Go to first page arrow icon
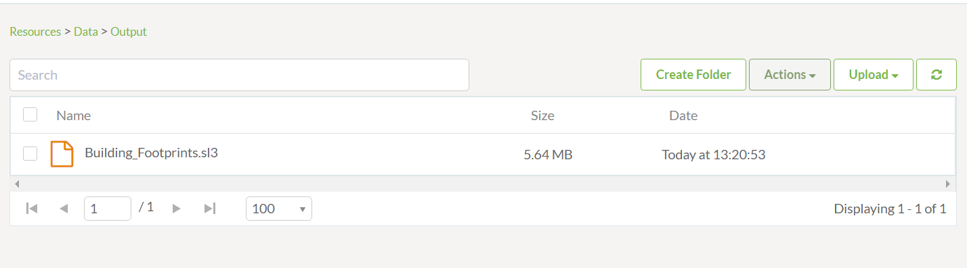The width and height of the screenshot is (967, 268). click(x=31, y=209)
